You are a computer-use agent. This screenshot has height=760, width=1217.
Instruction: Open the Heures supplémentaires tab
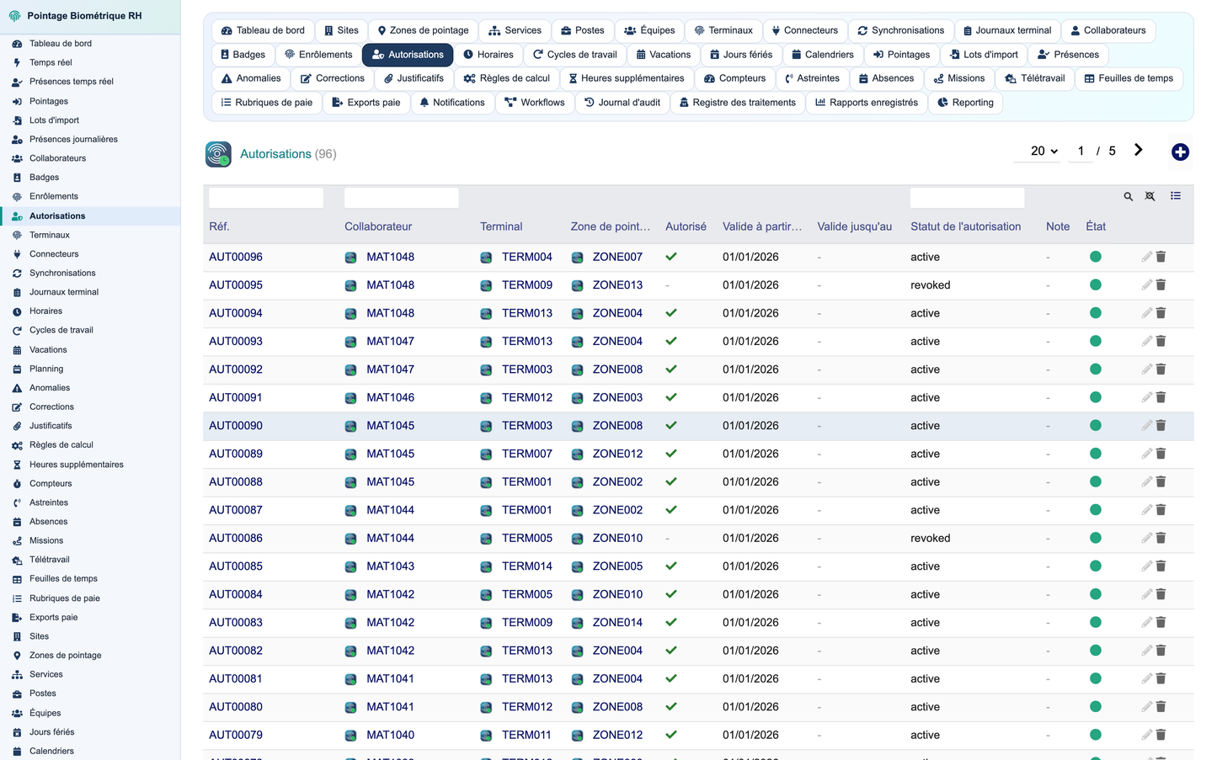[626, 78]
